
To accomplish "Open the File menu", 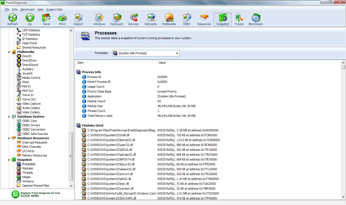I will click(x=7, y=9).
